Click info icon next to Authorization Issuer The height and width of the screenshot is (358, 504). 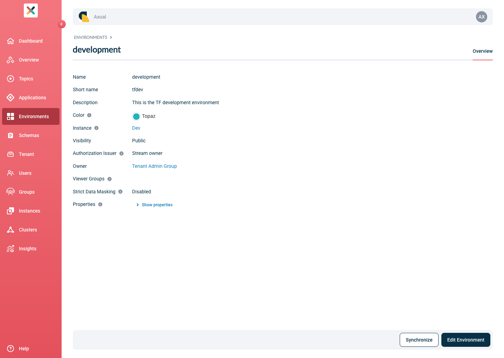pos(121,153)
